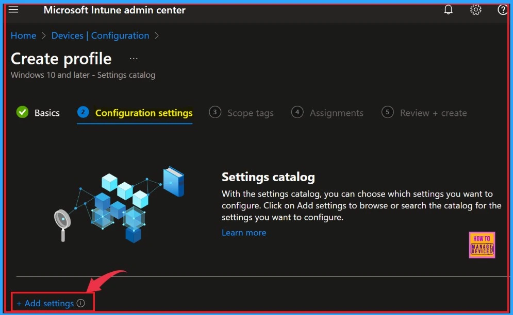This screenshot has height=315, width=513.
Task: Click the ellipsis next to Create profile
Action: point(134,59)
